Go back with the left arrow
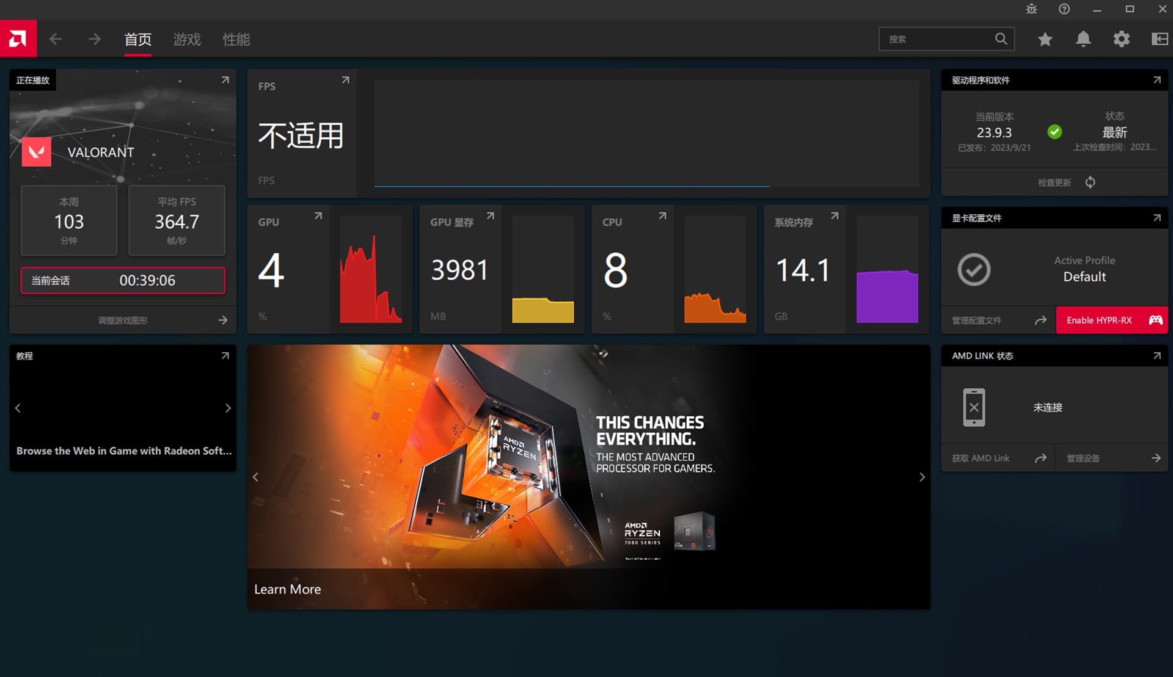The width and height of the screenshot is (1173, 677). click(56, 39)
